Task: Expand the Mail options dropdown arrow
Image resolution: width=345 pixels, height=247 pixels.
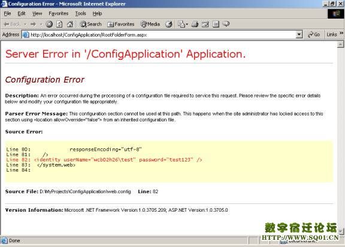Action: click(x=187, y=24)
